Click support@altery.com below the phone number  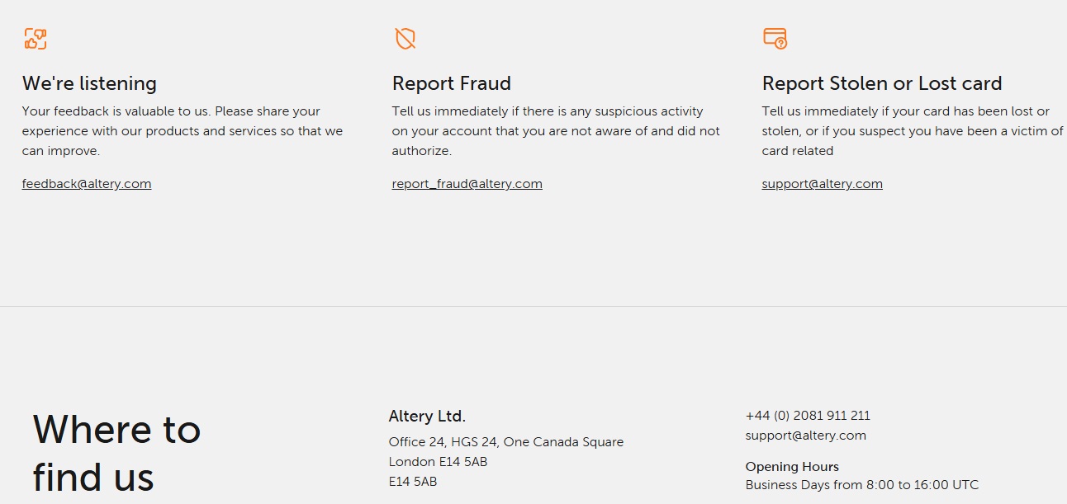805,436
